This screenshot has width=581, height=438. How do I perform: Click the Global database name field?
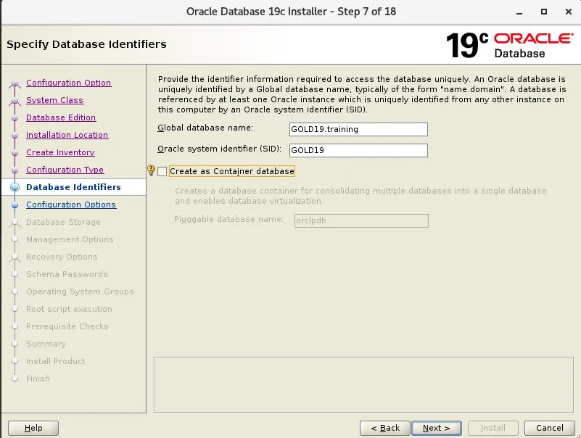click(358, 129)
